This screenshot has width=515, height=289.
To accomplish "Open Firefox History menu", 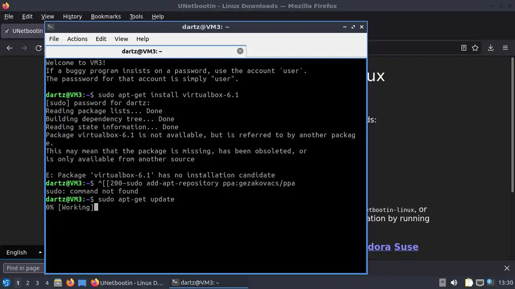I will pyautogui.click(x=72, y=16).
